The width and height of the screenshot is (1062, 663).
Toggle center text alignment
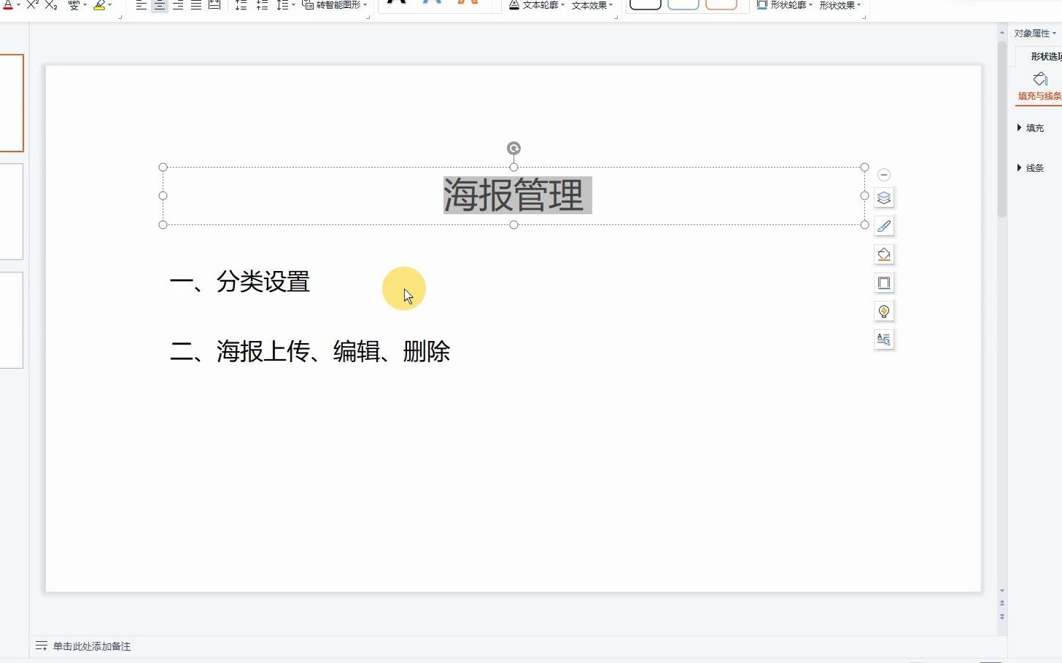(x=159, y=5)
